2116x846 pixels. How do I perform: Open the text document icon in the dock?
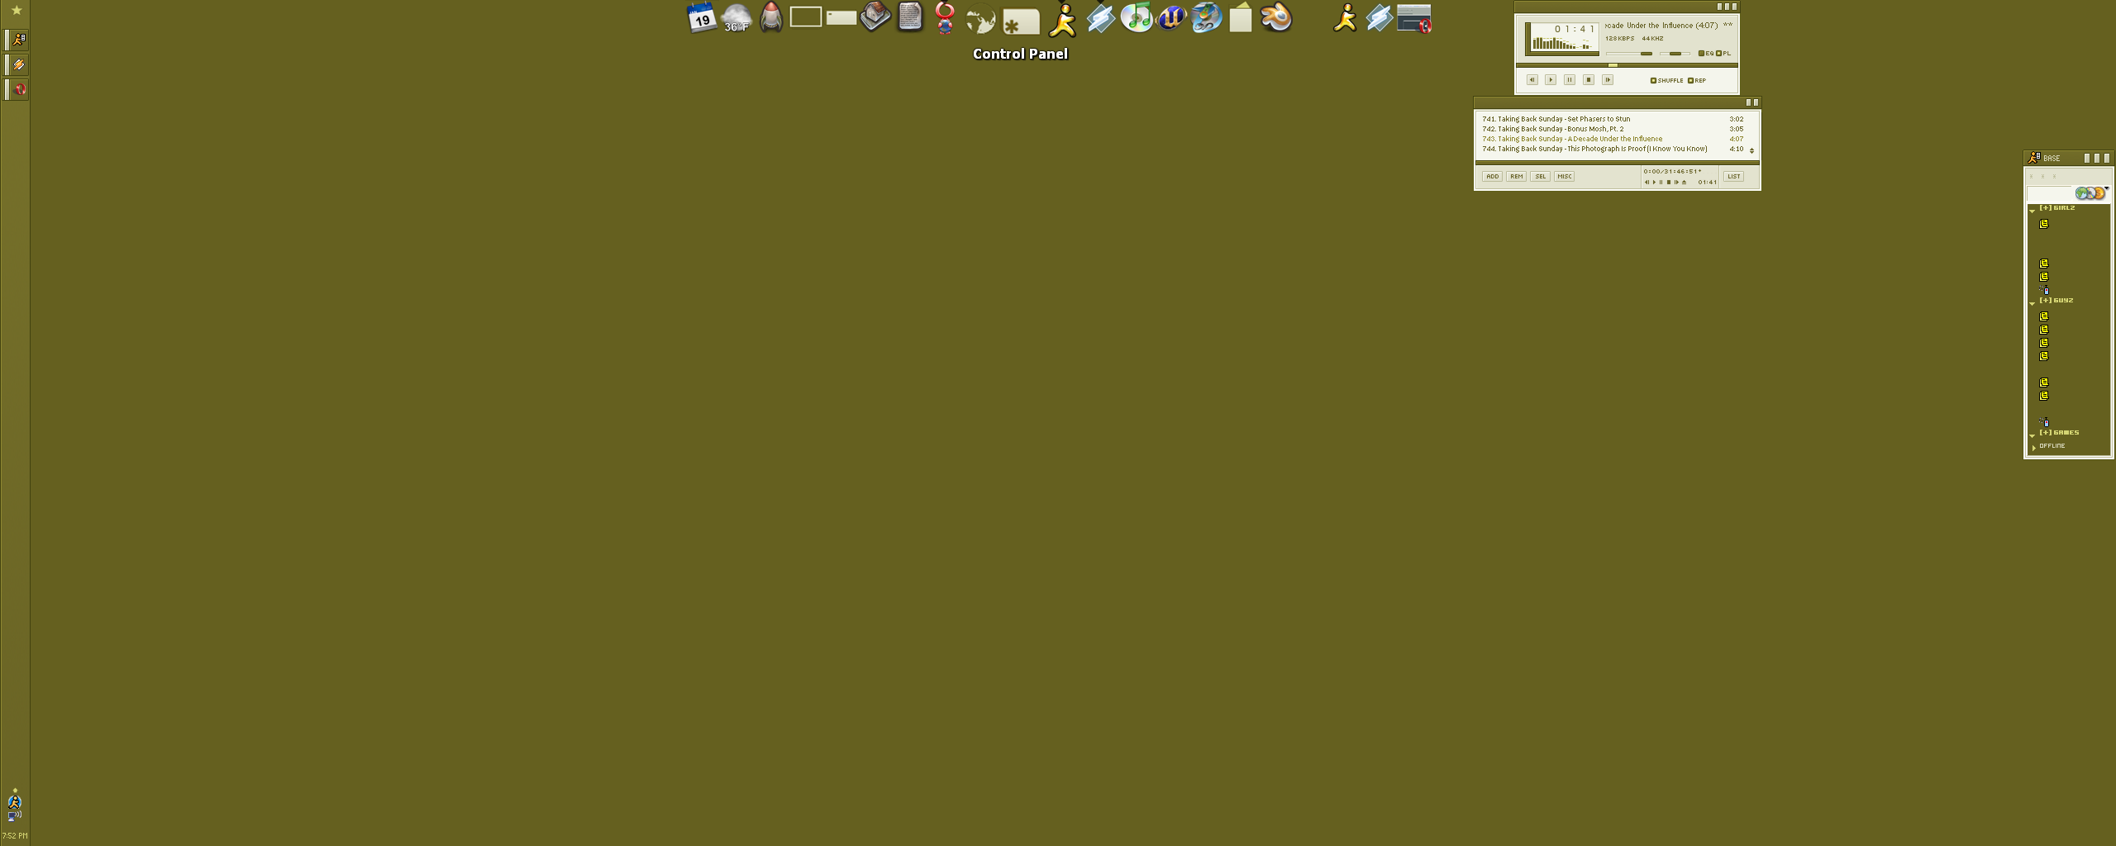(910, 17)
